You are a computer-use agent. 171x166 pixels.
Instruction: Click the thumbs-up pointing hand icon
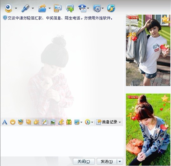[x=36, y=122]
